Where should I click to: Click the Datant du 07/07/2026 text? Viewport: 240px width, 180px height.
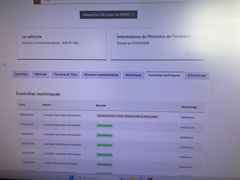pyautogui.click(x=133, y=43)
